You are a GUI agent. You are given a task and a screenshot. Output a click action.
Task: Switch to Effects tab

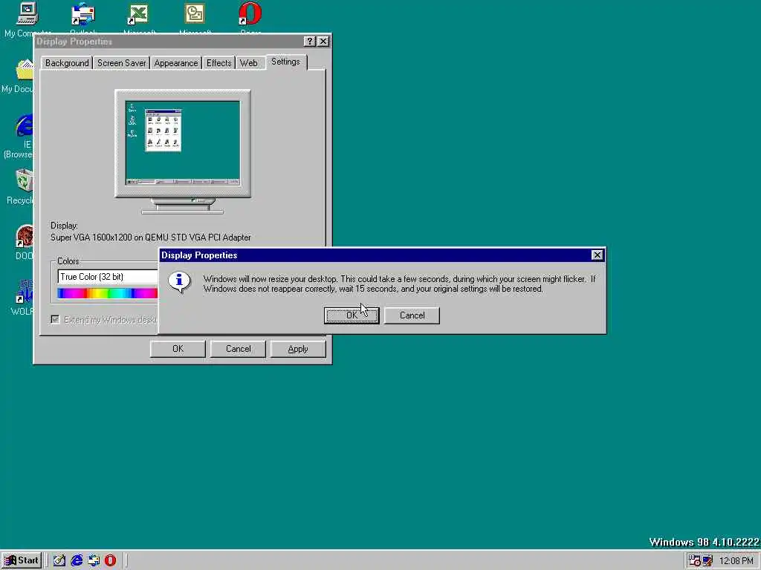(219, 63)
